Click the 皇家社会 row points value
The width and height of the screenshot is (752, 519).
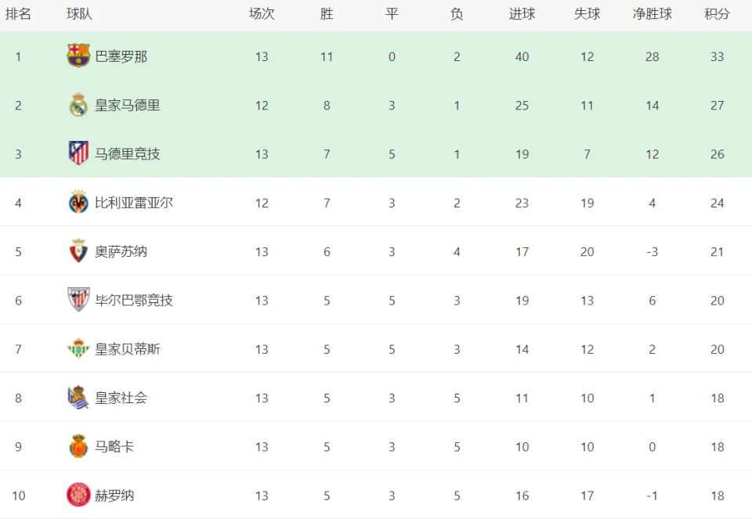(718, 398)
